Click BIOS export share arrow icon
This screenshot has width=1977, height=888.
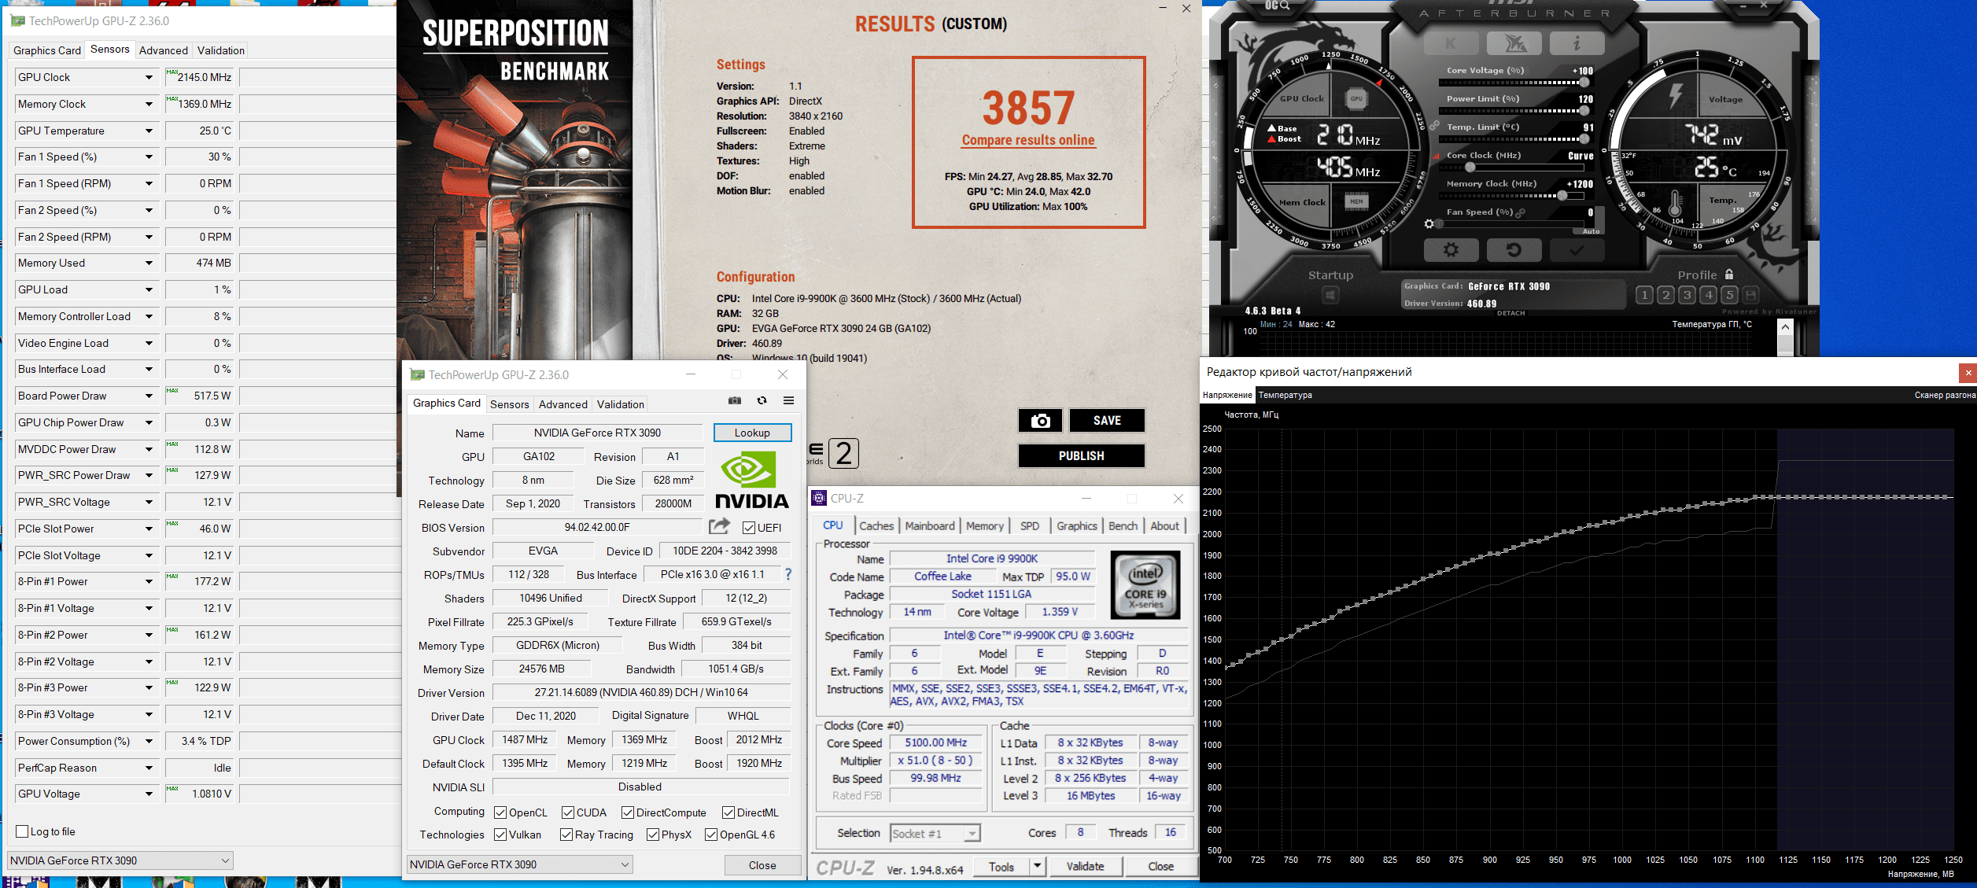click(719, 526)
